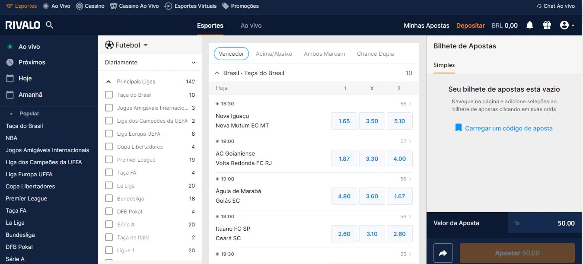This screenshot has width=583, height=264.
Task: Open the notifications bell icon
Action: coord(530,25)
